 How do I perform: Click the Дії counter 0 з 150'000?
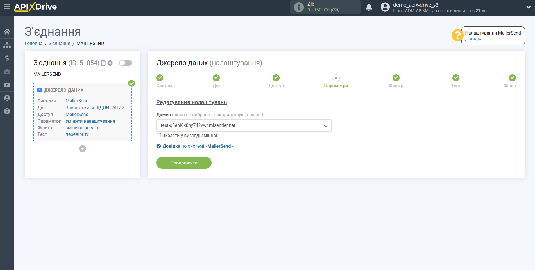point(323,10)
